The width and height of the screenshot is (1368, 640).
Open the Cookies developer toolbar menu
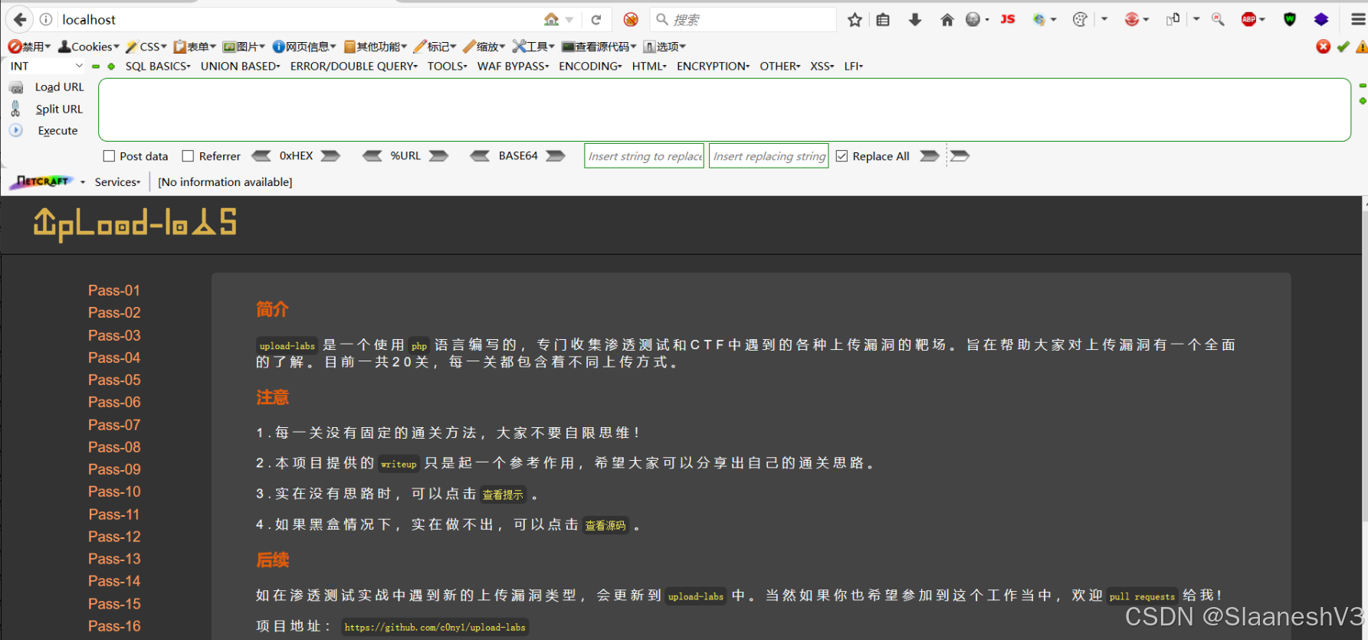[90, 47]
